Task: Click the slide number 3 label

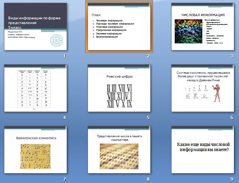Action: pyautogui.click(x=232, y=56)
